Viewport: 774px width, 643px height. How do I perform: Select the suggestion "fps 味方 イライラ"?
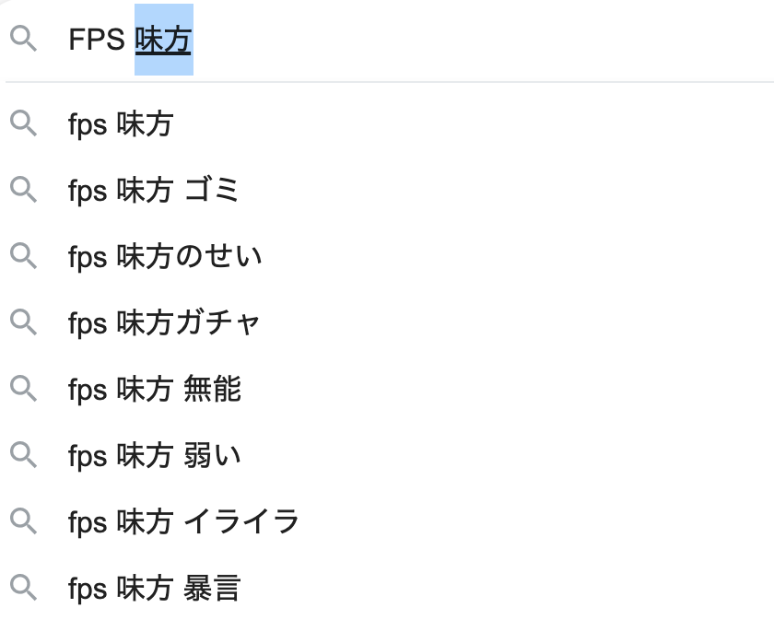point(183,521)
